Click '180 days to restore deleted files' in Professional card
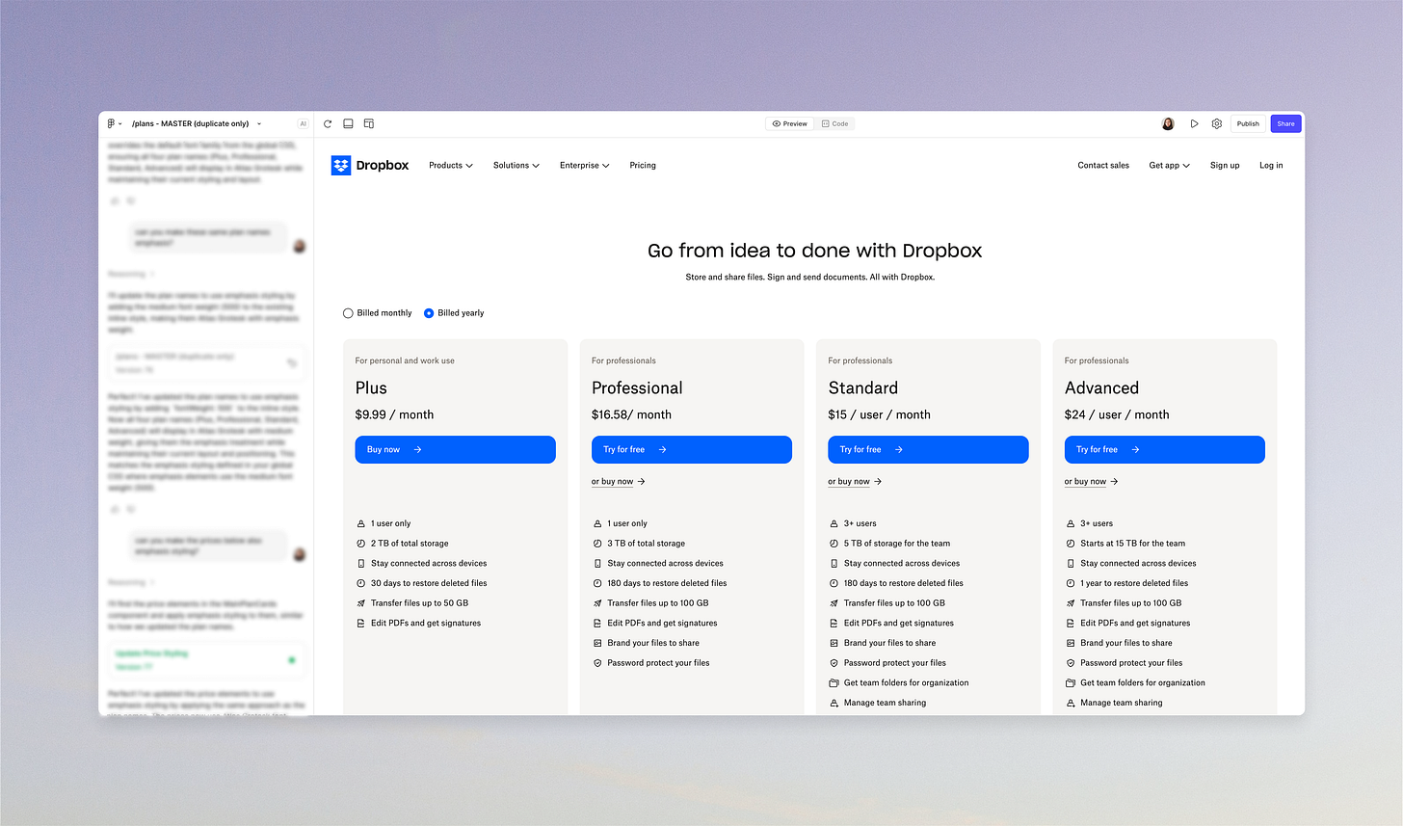 coord(667,583)
